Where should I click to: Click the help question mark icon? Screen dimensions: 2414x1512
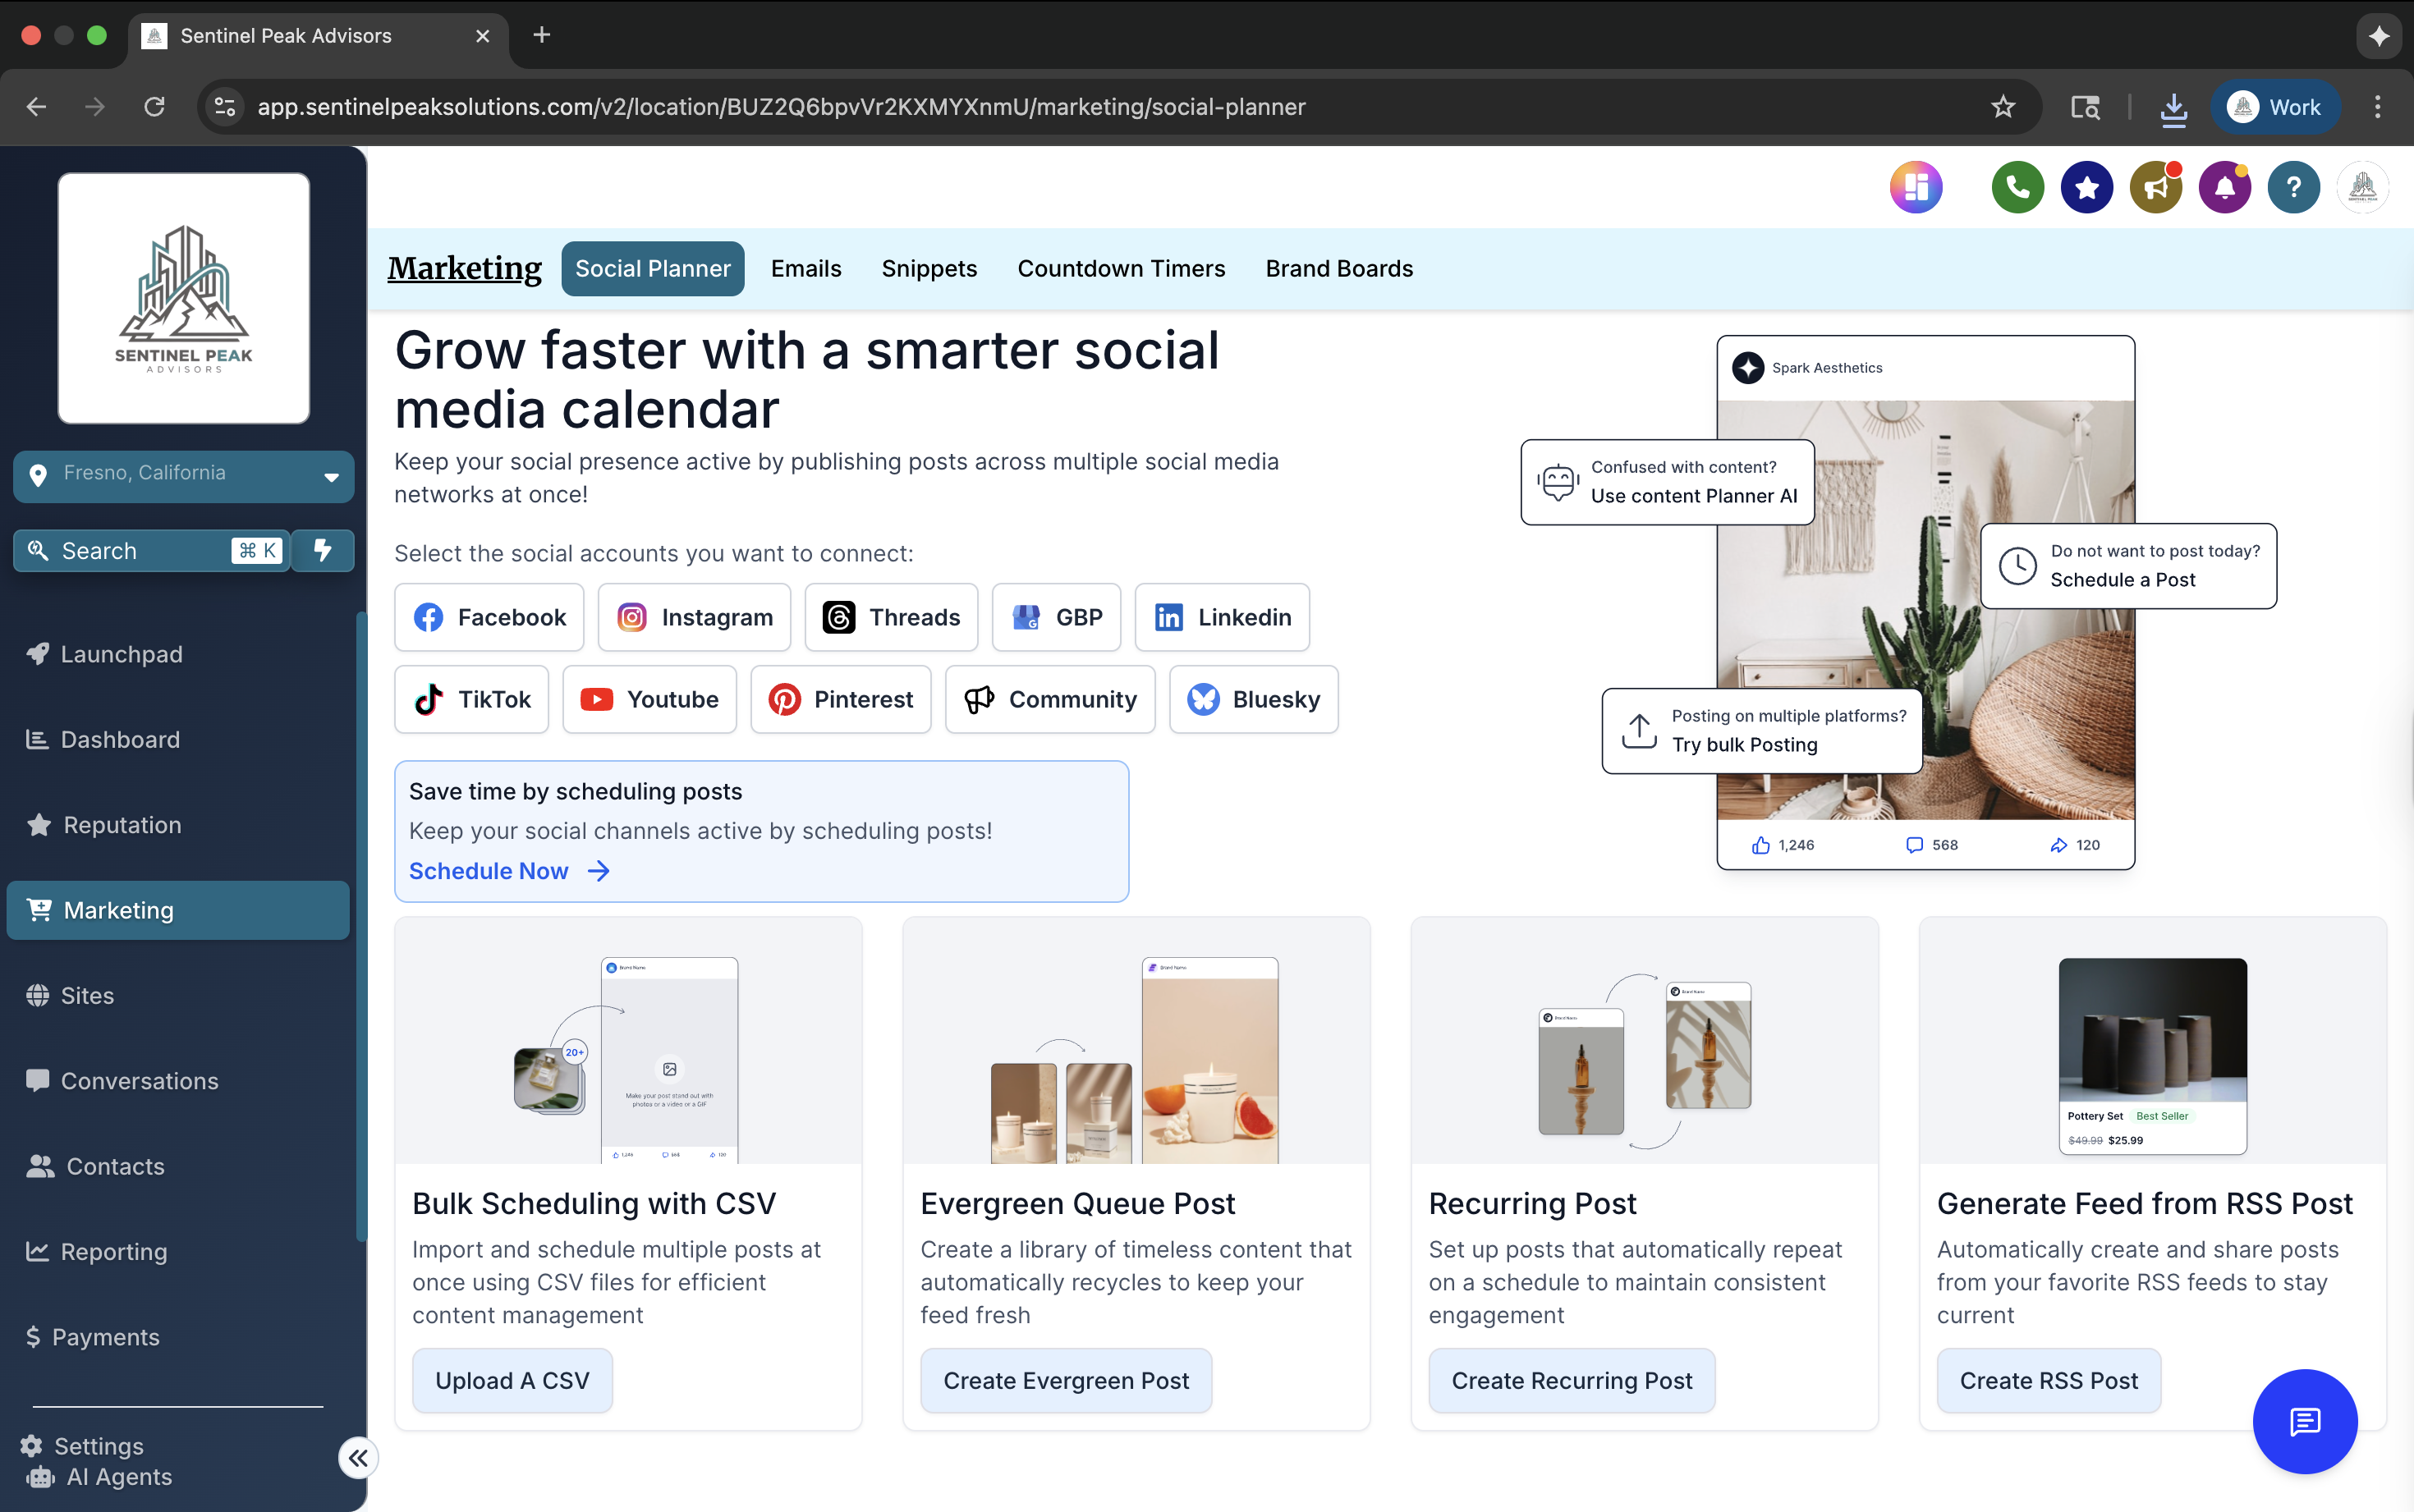(x=2293, y=187)
